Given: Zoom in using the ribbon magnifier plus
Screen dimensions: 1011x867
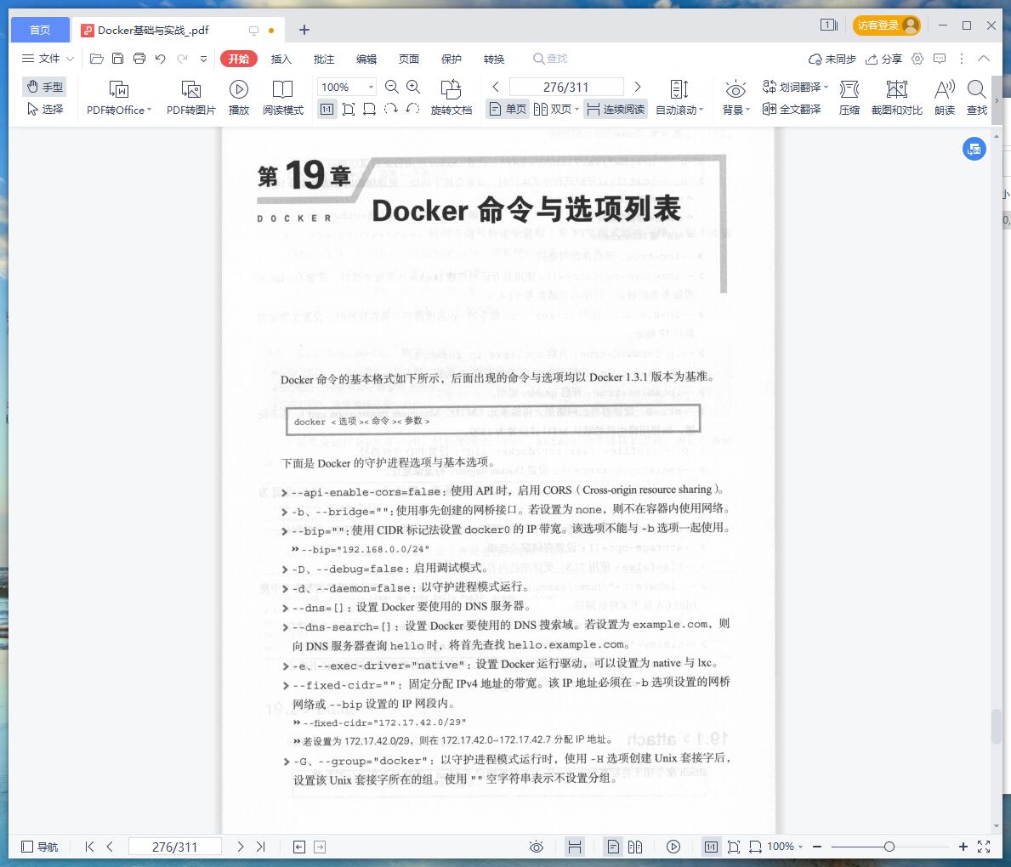Looking at the screenshot, I should click(x=413, y=87).
